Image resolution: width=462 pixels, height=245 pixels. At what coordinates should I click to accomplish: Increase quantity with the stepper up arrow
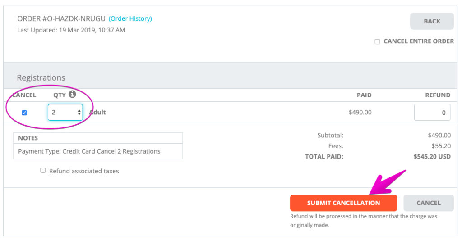pos(79,111)
